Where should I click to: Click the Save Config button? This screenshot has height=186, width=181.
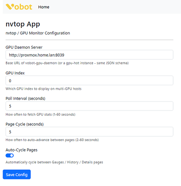17,174
